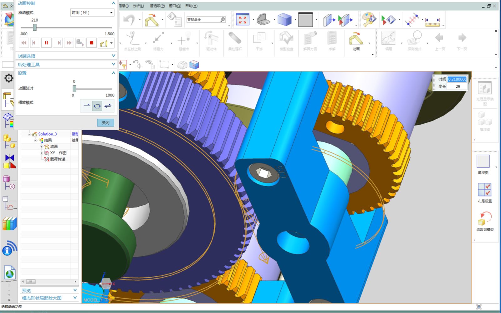
Task: Stop the animation with the red stop button
Action: click(91, 43)
